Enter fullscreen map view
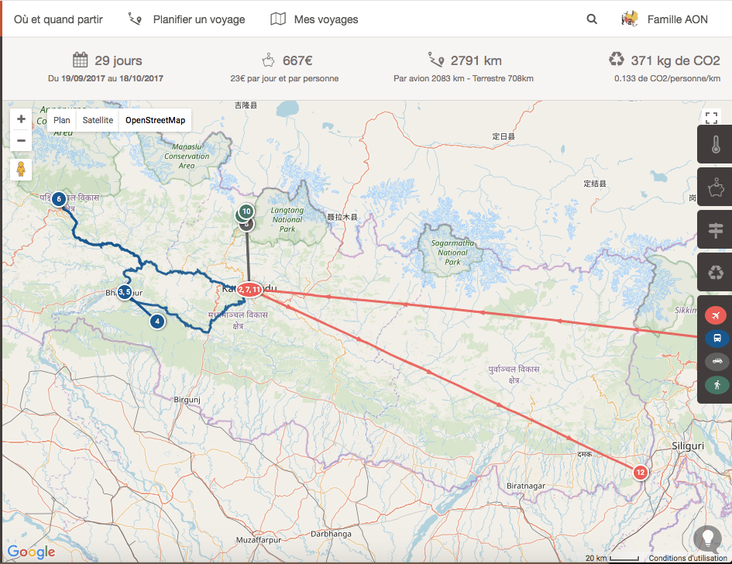This screenshot has height=564, width=732. 711,119
